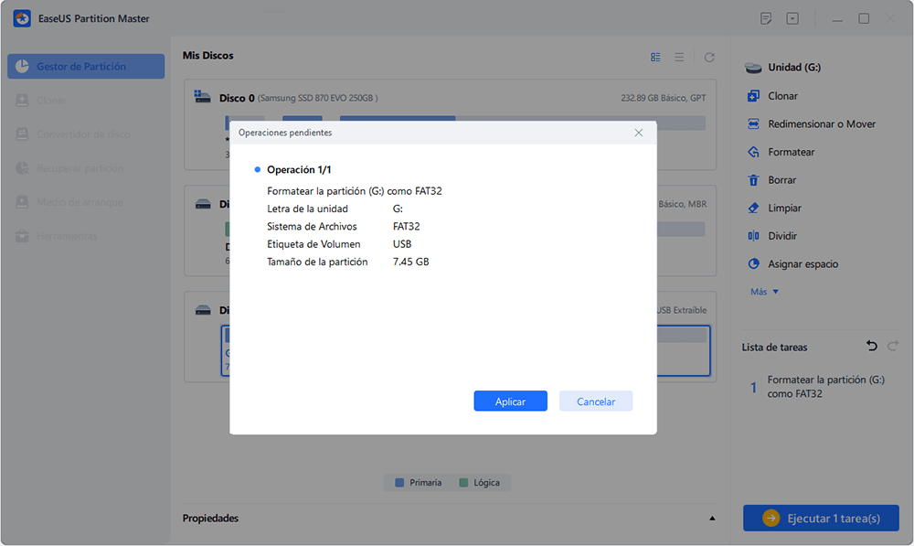Click the feedback notes icon in title bar
Image resolution: width=914 pixels, height=546 pixels.
click(766, 18)
